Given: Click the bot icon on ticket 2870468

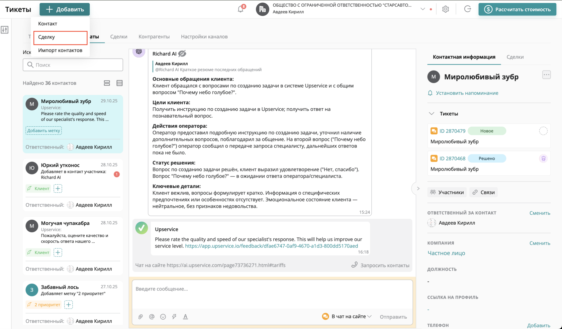Looking at the screenshot, I should (543, 158).
